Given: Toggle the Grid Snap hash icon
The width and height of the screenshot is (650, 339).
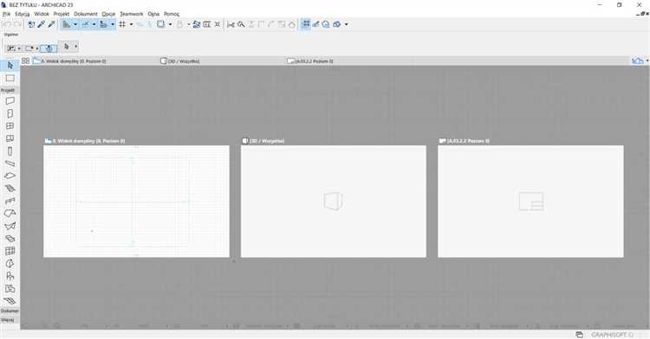Looking at the screenshot, I should click(x=122, y=24).
